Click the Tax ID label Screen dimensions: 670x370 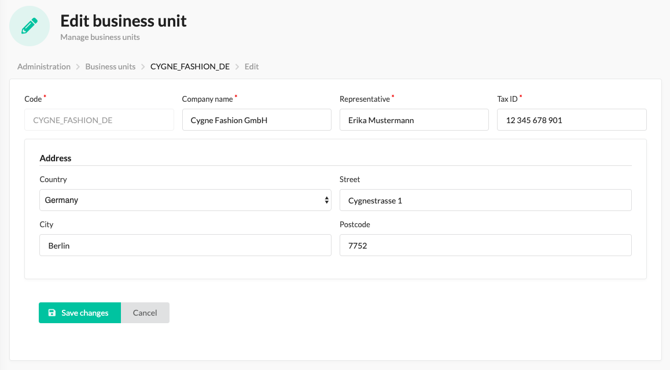point(507,99)
